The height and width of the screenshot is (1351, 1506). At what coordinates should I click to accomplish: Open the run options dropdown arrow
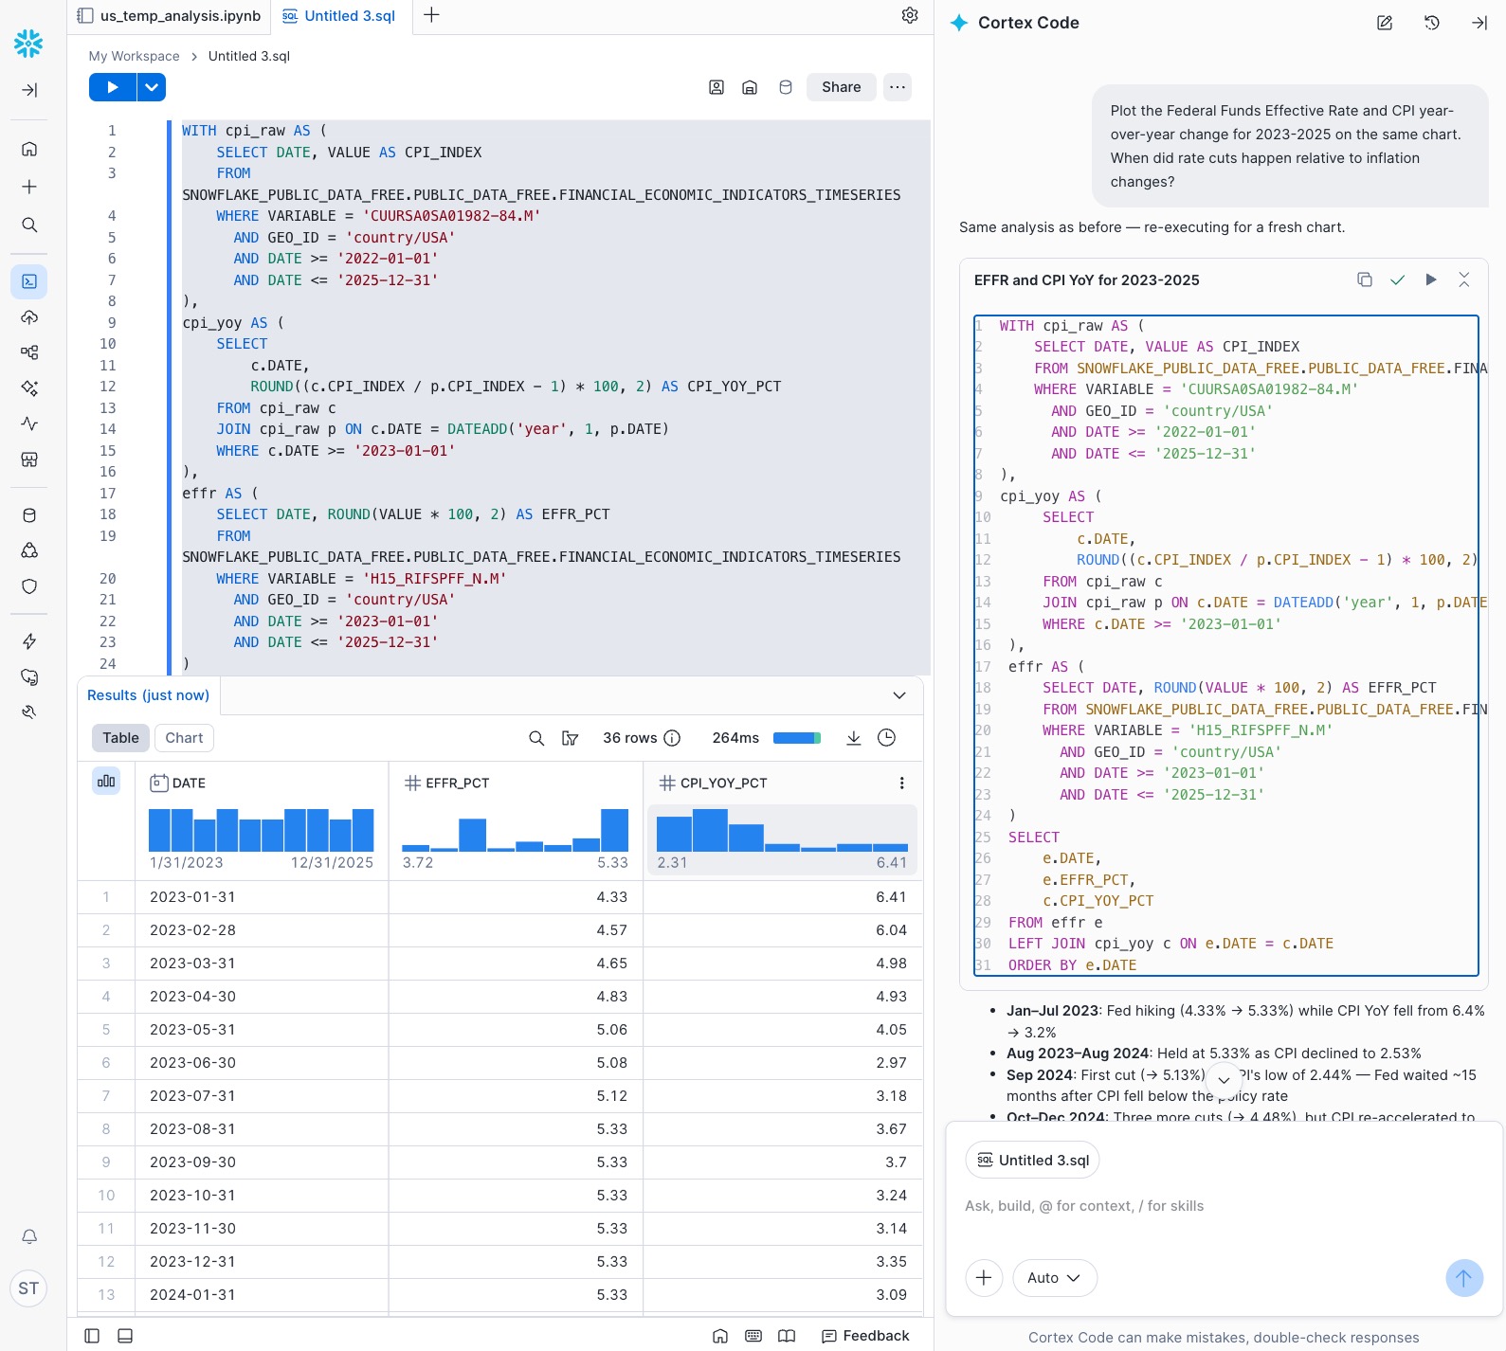tap(152, 87)
